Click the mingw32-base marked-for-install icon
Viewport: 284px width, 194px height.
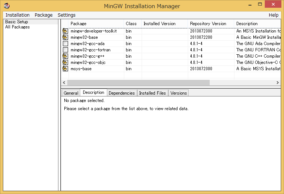[x=65, y=37]
